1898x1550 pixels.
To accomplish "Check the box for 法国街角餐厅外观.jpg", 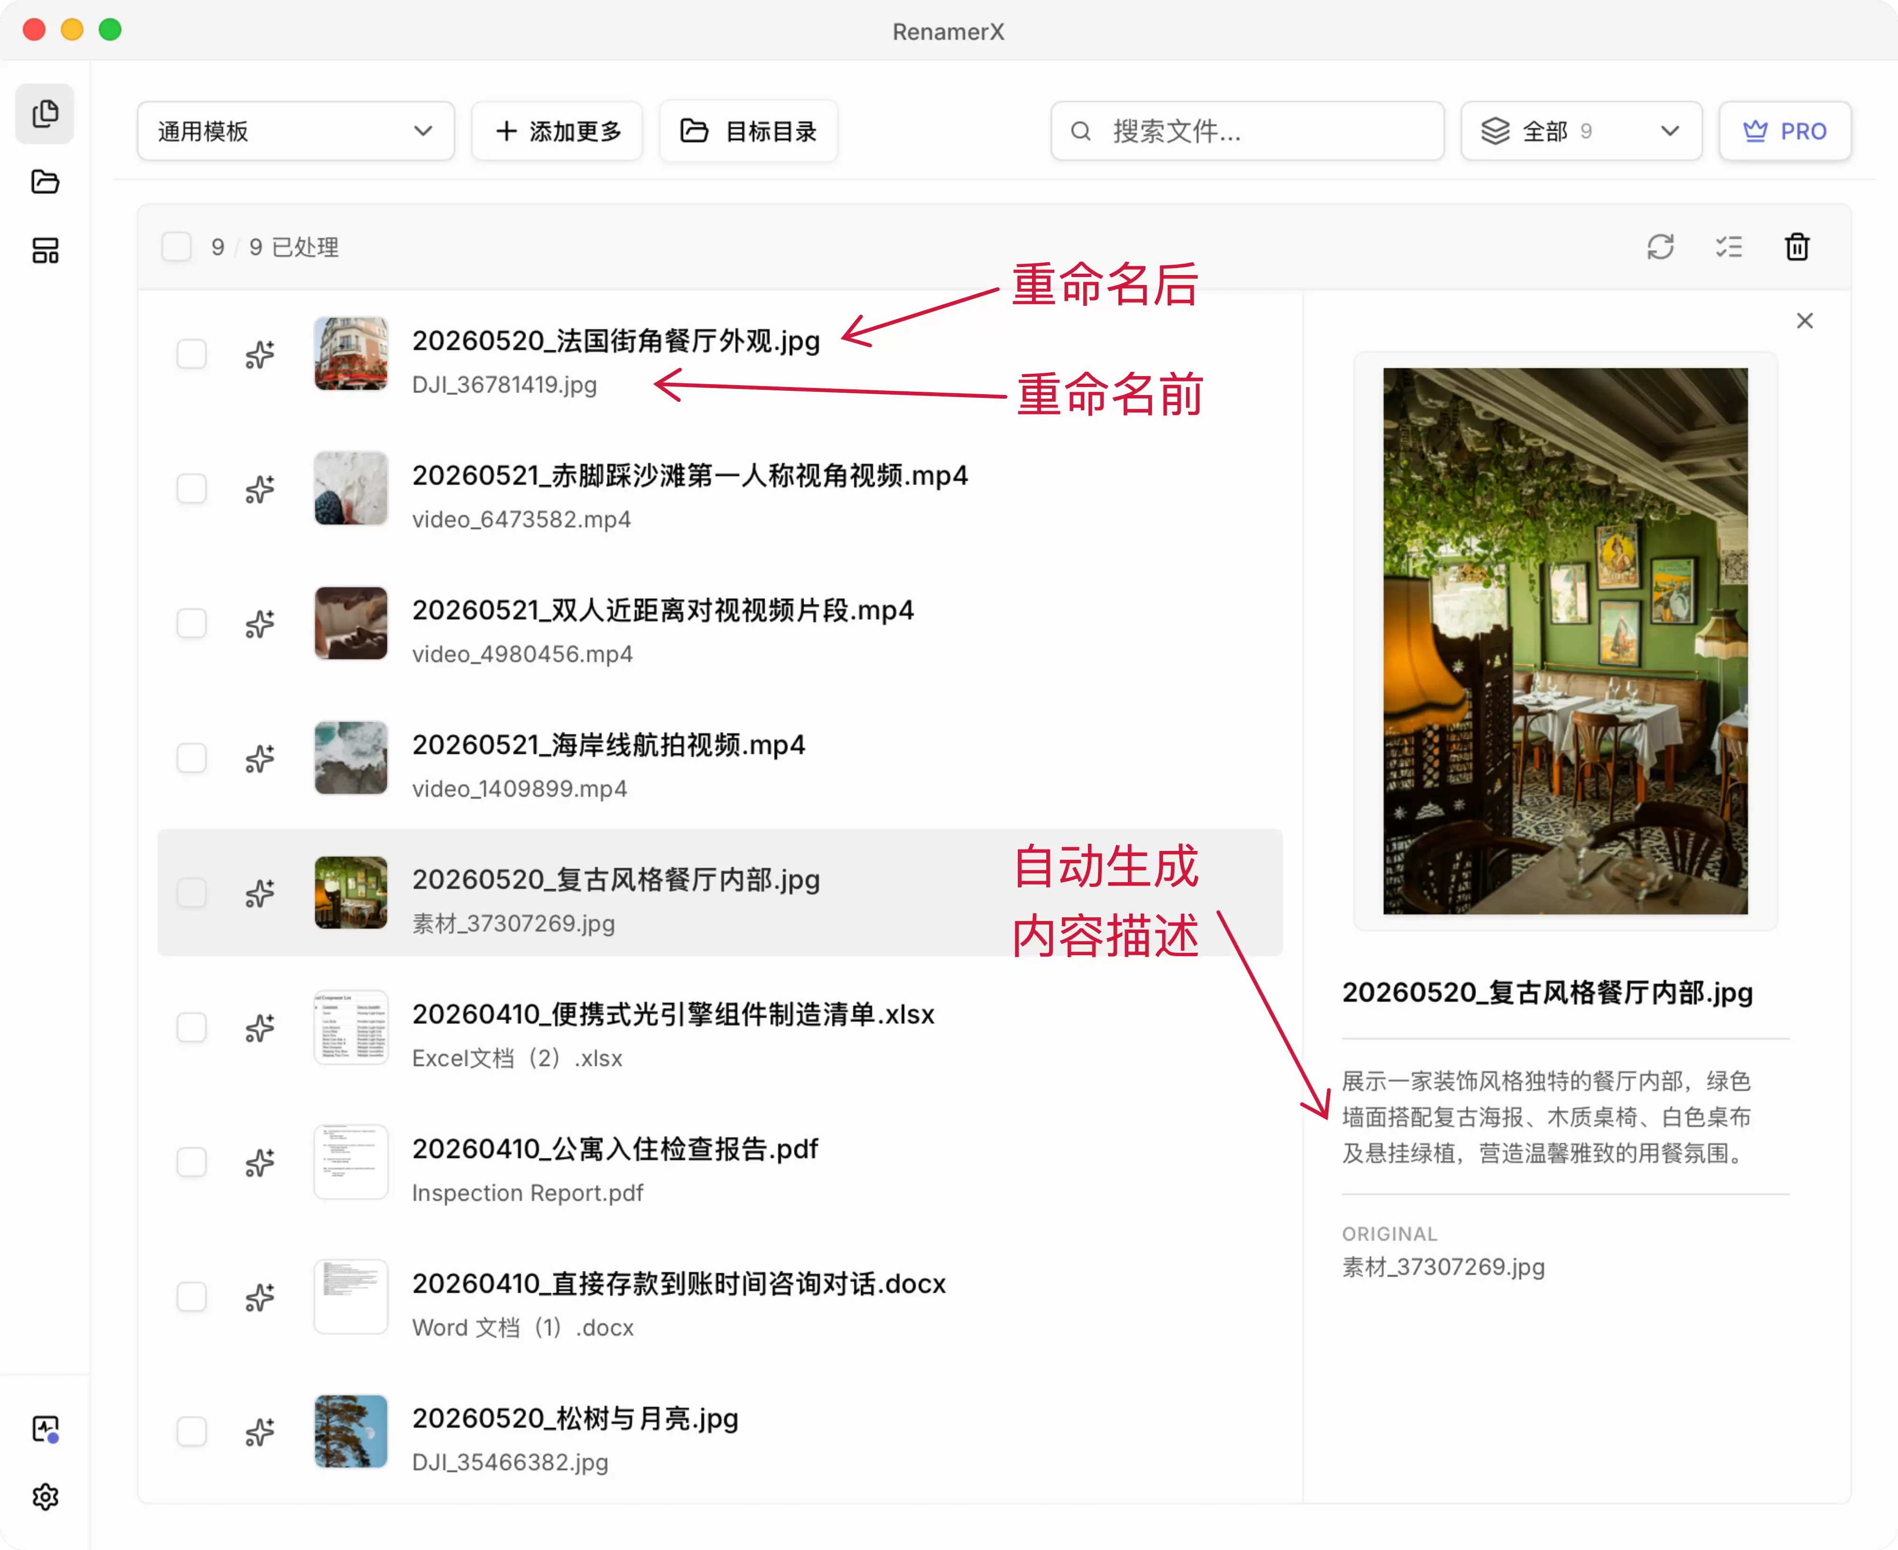I will 191,354.
